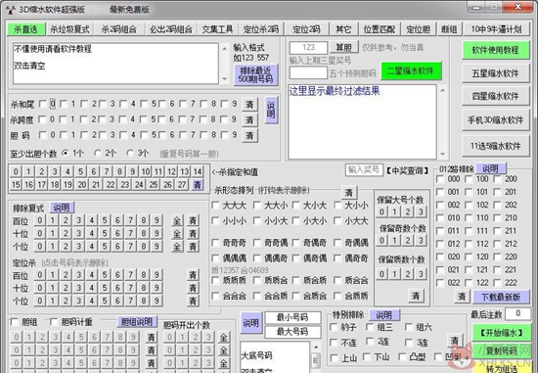Check the 胆组 checkbox
This screenshot has width=538, height=373.
pyautogui.click(x=15, y=322)
